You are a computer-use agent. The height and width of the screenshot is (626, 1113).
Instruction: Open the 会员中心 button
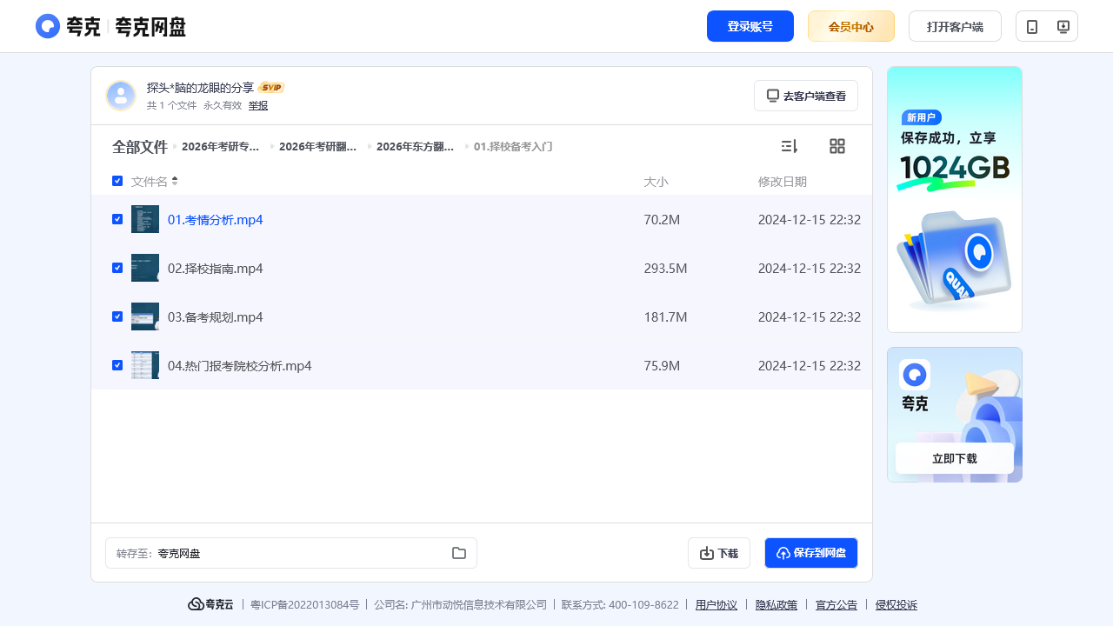[x=851, y=26]
